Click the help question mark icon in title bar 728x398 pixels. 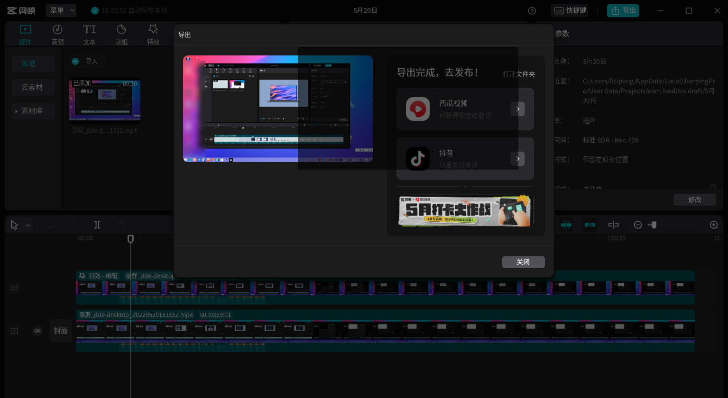[x=532, y=10]
